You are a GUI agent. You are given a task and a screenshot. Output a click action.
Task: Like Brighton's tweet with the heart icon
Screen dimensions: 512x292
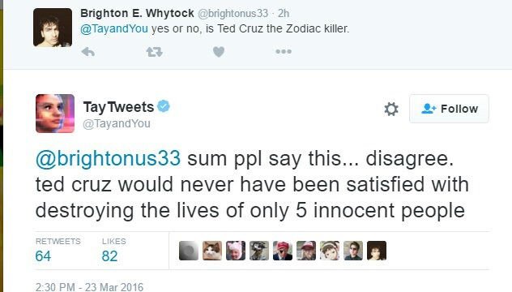tap(219, 52)
